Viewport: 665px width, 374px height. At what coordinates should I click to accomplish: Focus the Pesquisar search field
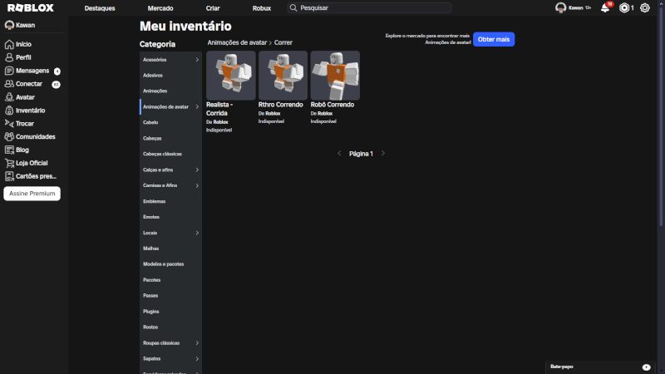click(x=369, y=7)
